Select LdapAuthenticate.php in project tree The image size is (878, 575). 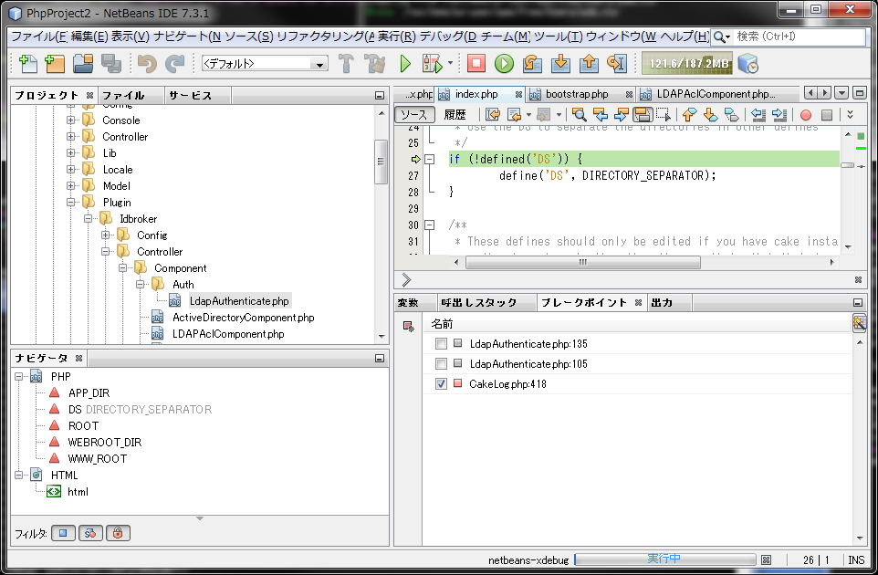coord(239,300)
